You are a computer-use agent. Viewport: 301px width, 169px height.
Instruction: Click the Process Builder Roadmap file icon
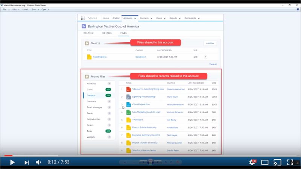(128, 127)
